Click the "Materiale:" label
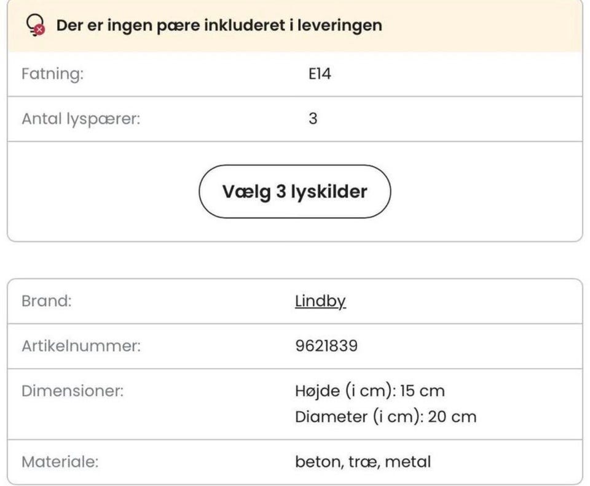This screenshot has width=590, height=486. [60, 462]
